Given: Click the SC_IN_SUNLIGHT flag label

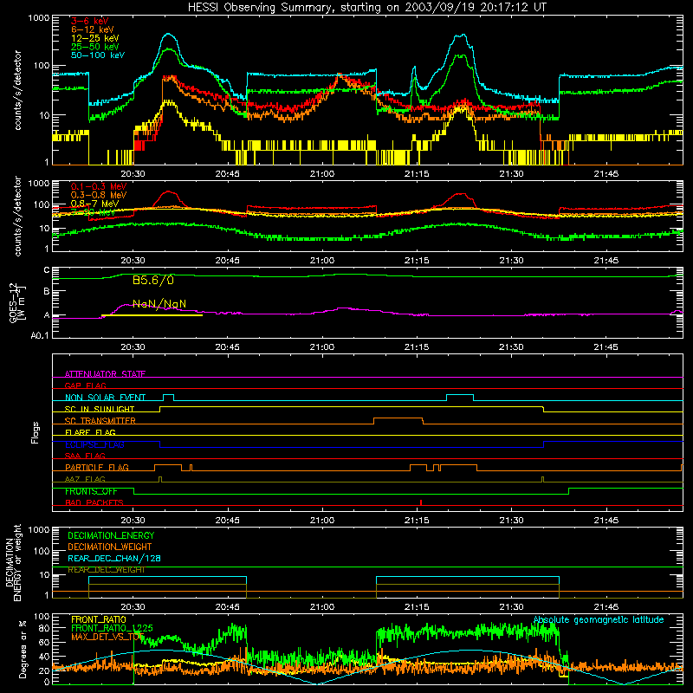Looking at the screenshot, I should (100, 409).
